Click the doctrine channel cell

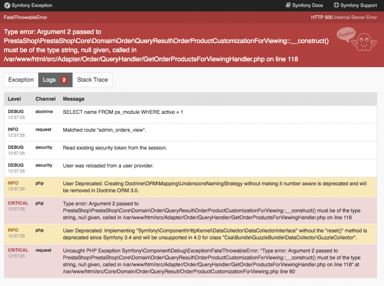click(44, 112)
